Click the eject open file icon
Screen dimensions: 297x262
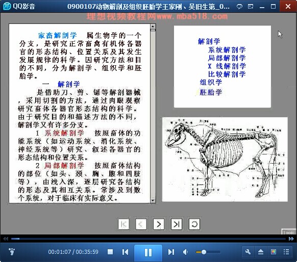pyautogui.click(x=261, y=252)
